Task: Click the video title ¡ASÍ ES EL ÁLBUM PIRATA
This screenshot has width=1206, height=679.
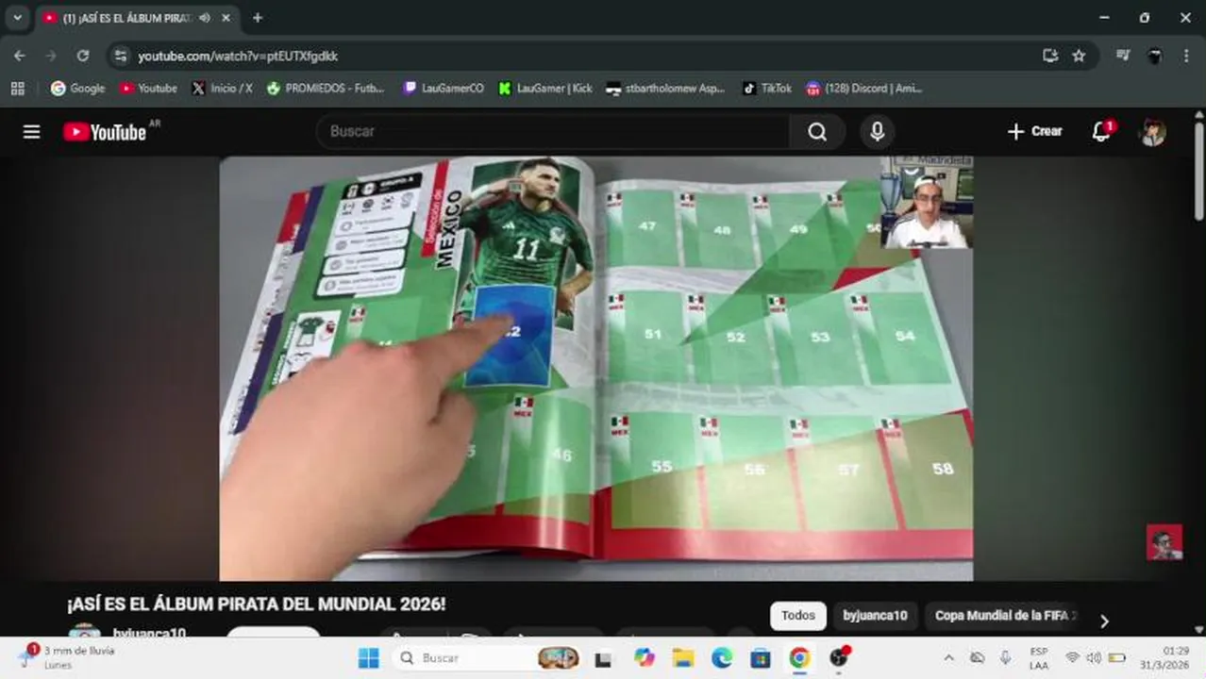Action: point(256,604)
